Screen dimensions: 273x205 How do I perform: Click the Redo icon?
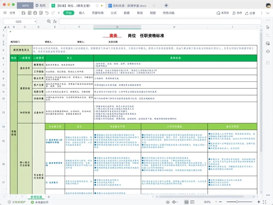(x=53, y=13)
